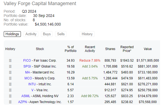Open the Visa Inc. history icon
162x106 pixels.
point(10,90)
